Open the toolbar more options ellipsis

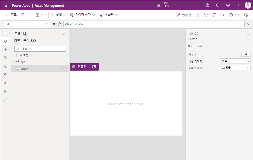pyautogui.click(x=124, y=15)
